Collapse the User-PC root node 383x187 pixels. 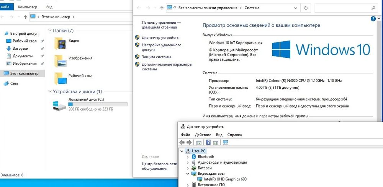click(x=182, y=151)
